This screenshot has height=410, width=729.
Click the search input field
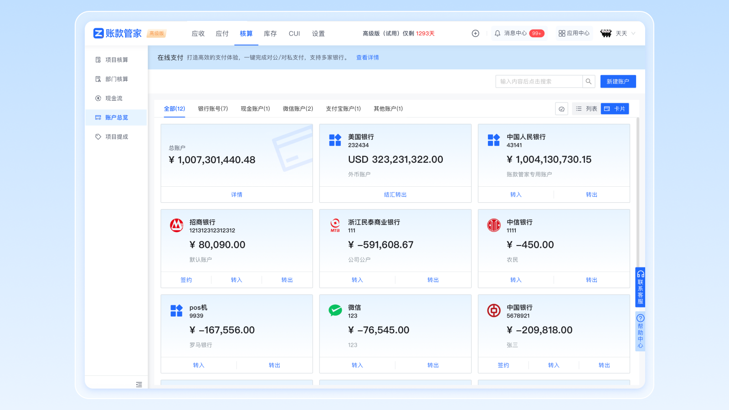pos(539,82)
